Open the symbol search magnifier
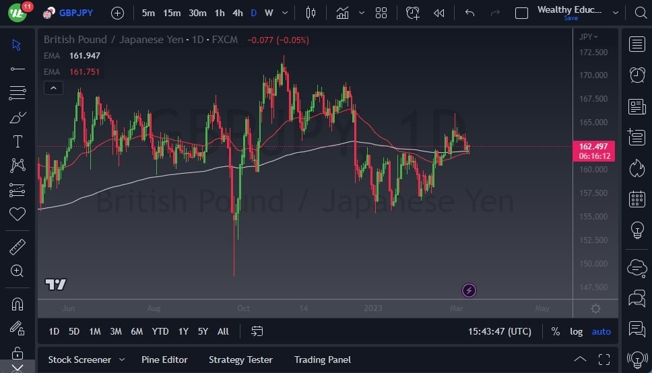Image resolution: width=652 pixels, height=373 pixels. click(x=641, y=13)
